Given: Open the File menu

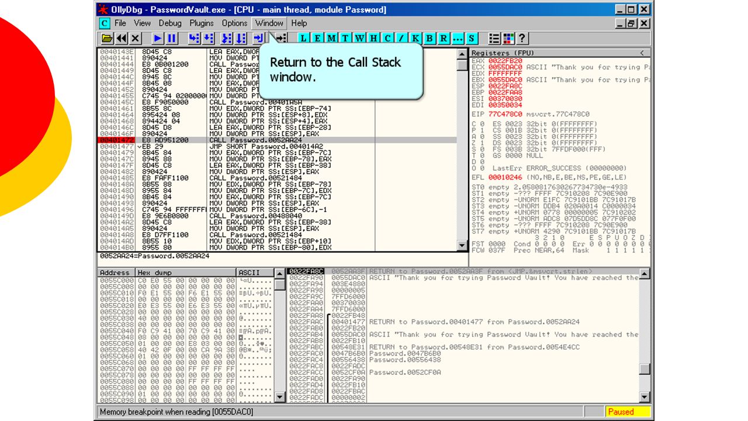Looking at the screenshot, I should [120, 23].
